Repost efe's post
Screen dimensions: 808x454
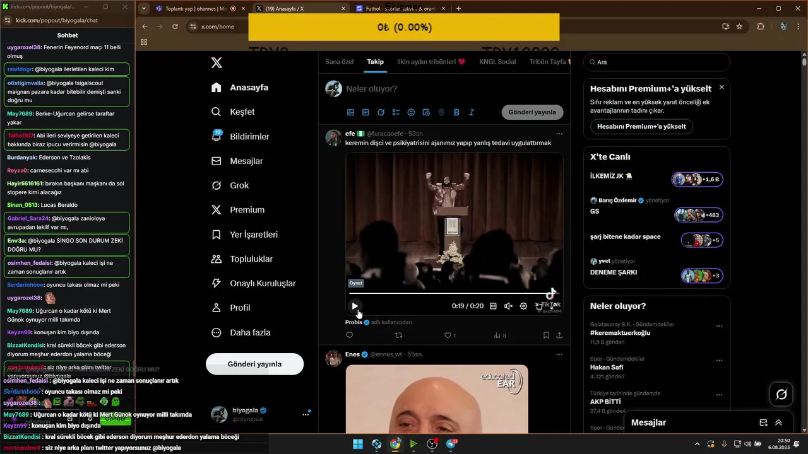398,335
